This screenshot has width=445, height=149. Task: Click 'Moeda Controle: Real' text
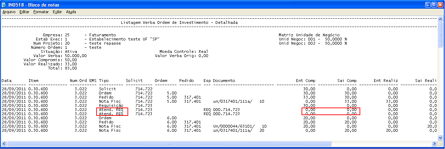(184, 52)
